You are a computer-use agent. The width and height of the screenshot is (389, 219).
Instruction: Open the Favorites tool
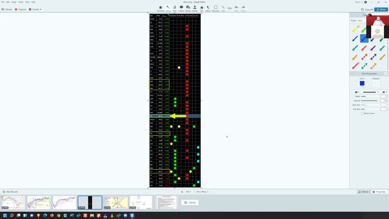pyautogui.click(x=160, y=9)
